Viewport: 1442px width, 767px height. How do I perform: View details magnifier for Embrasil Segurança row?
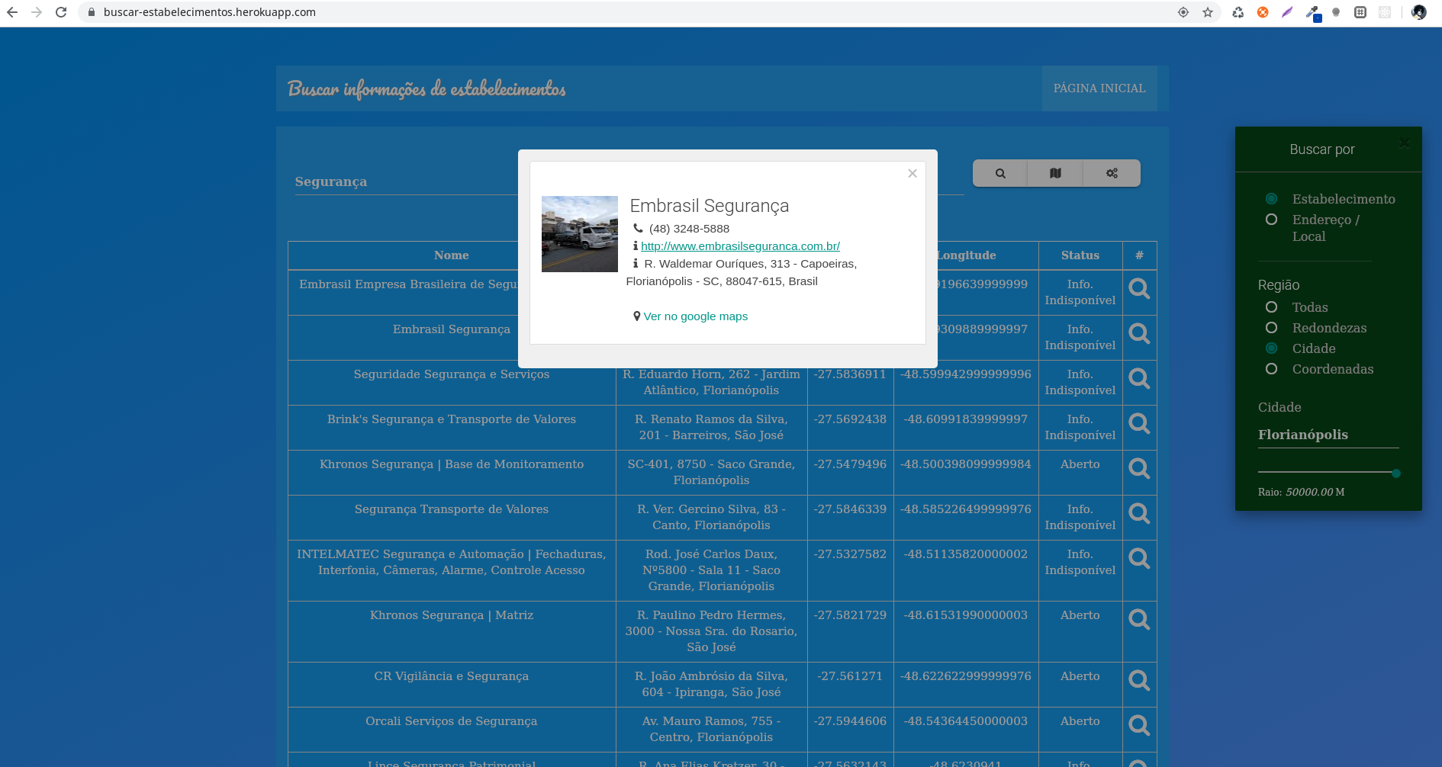click(x=1139, y=334)
